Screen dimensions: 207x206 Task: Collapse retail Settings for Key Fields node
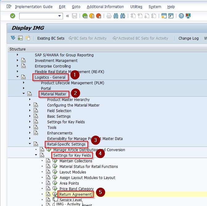click(36, 155)
